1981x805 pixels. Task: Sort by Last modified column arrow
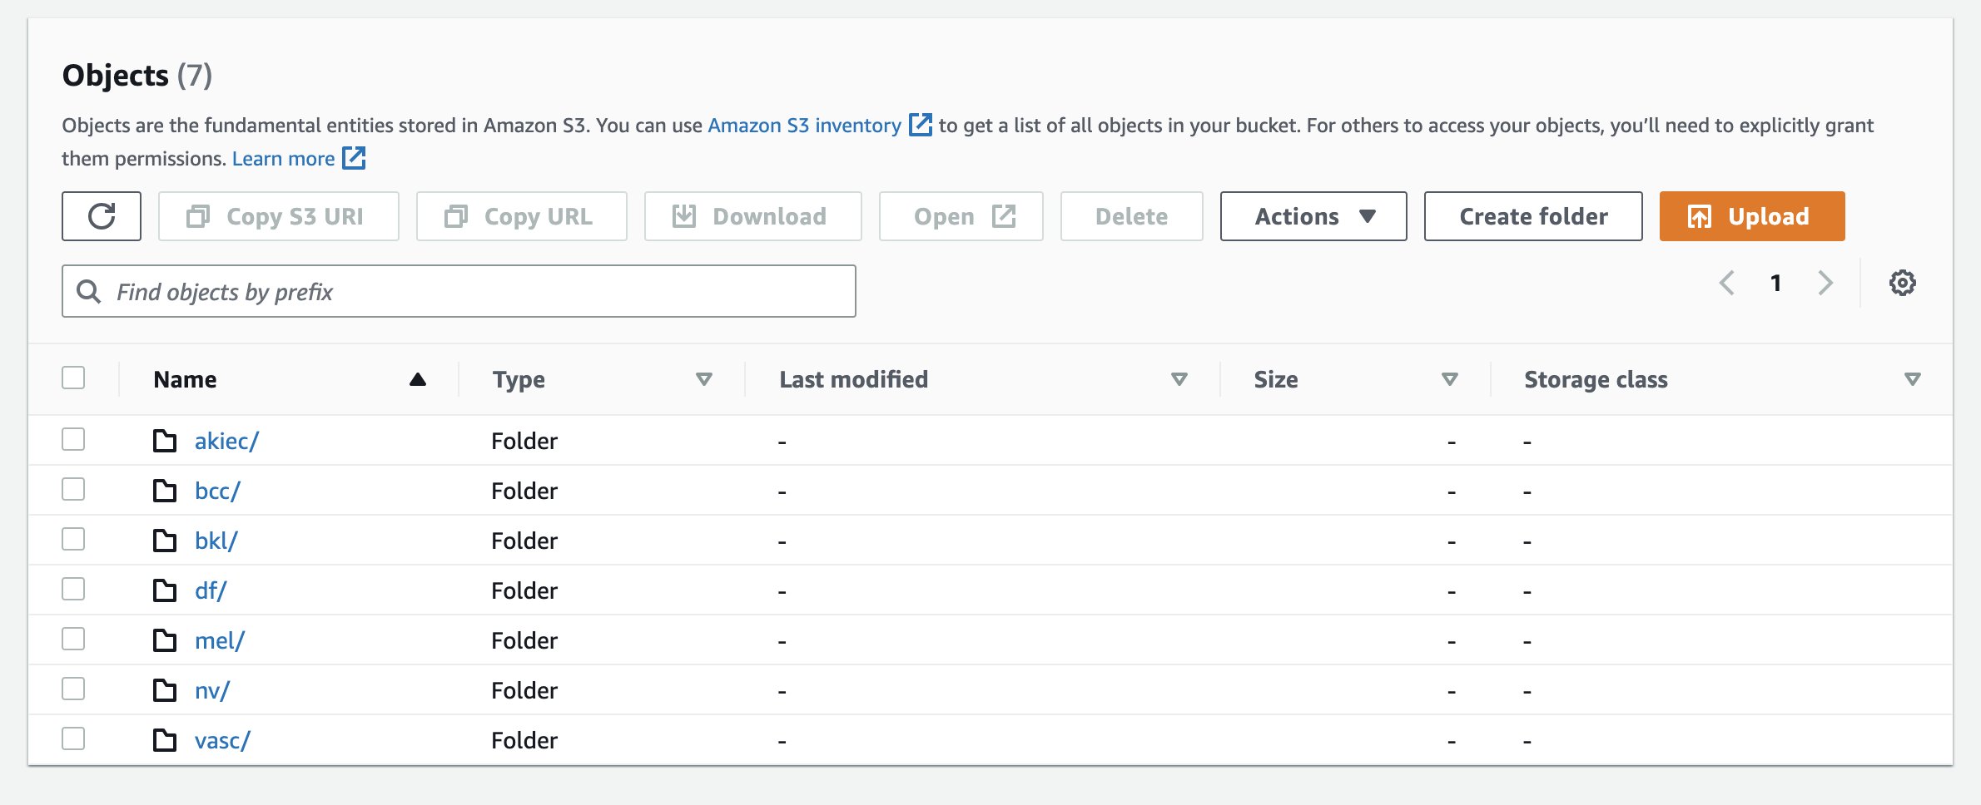[1179, 379]
